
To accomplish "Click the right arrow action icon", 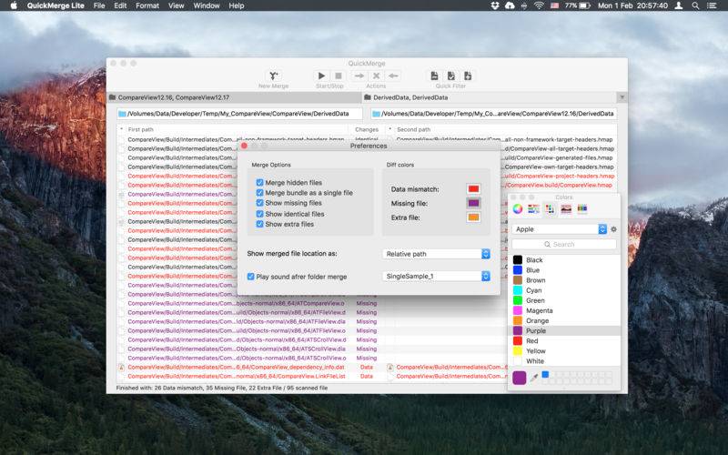I will click(359, 76).
